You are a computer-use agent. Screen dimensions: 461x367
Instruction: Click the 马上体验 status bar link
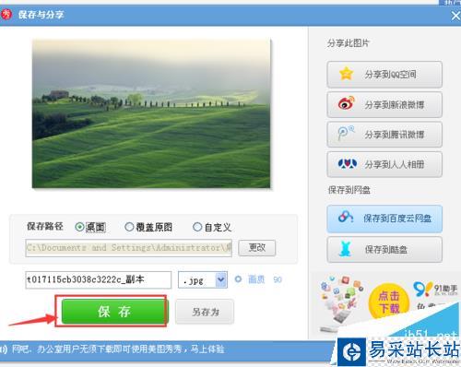click(207, 349)
